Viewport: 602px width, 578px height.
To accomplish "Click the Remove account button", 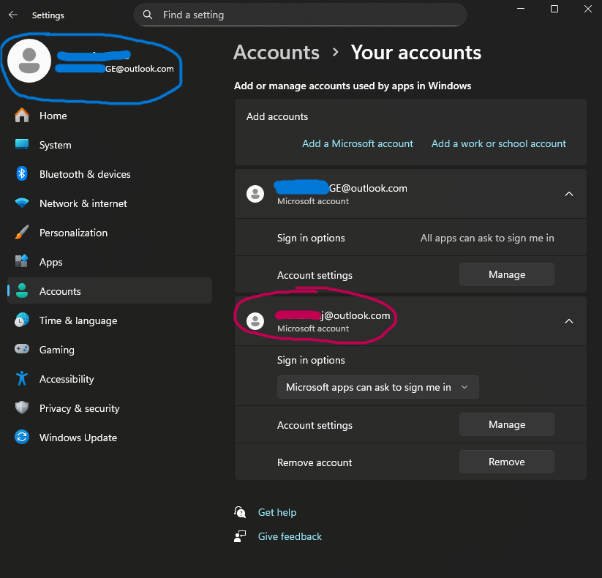I will pyautogui.click(x=507, y=462).
